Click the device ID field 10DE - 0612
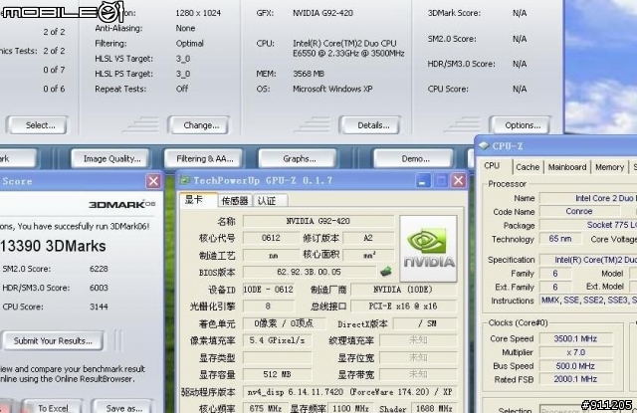637x413 pixels. (268, 290)
